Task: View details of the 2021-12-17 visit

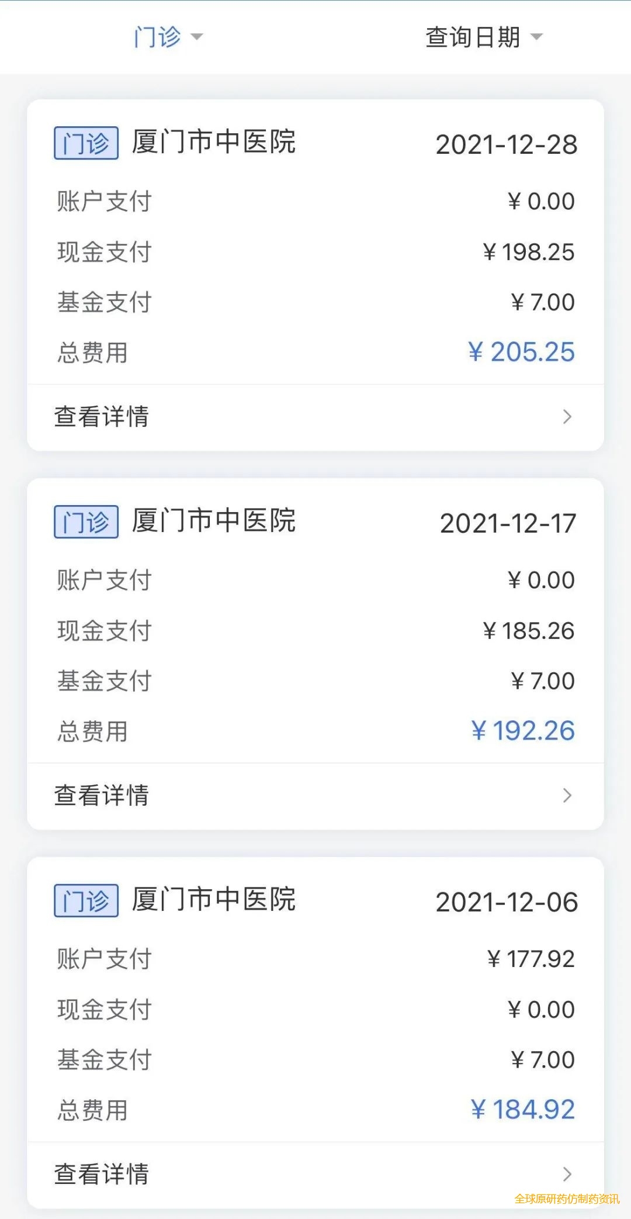Action: click(x=102, y=796)
